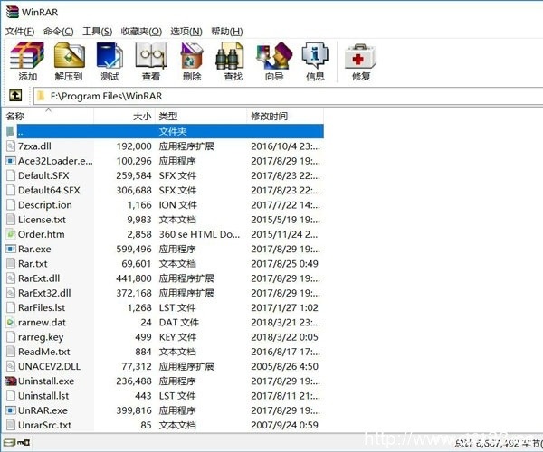Click the Uninstall.exe WinRAR icon
The width and height of the screenshot is (543, 452).
(x=11, y=381)
